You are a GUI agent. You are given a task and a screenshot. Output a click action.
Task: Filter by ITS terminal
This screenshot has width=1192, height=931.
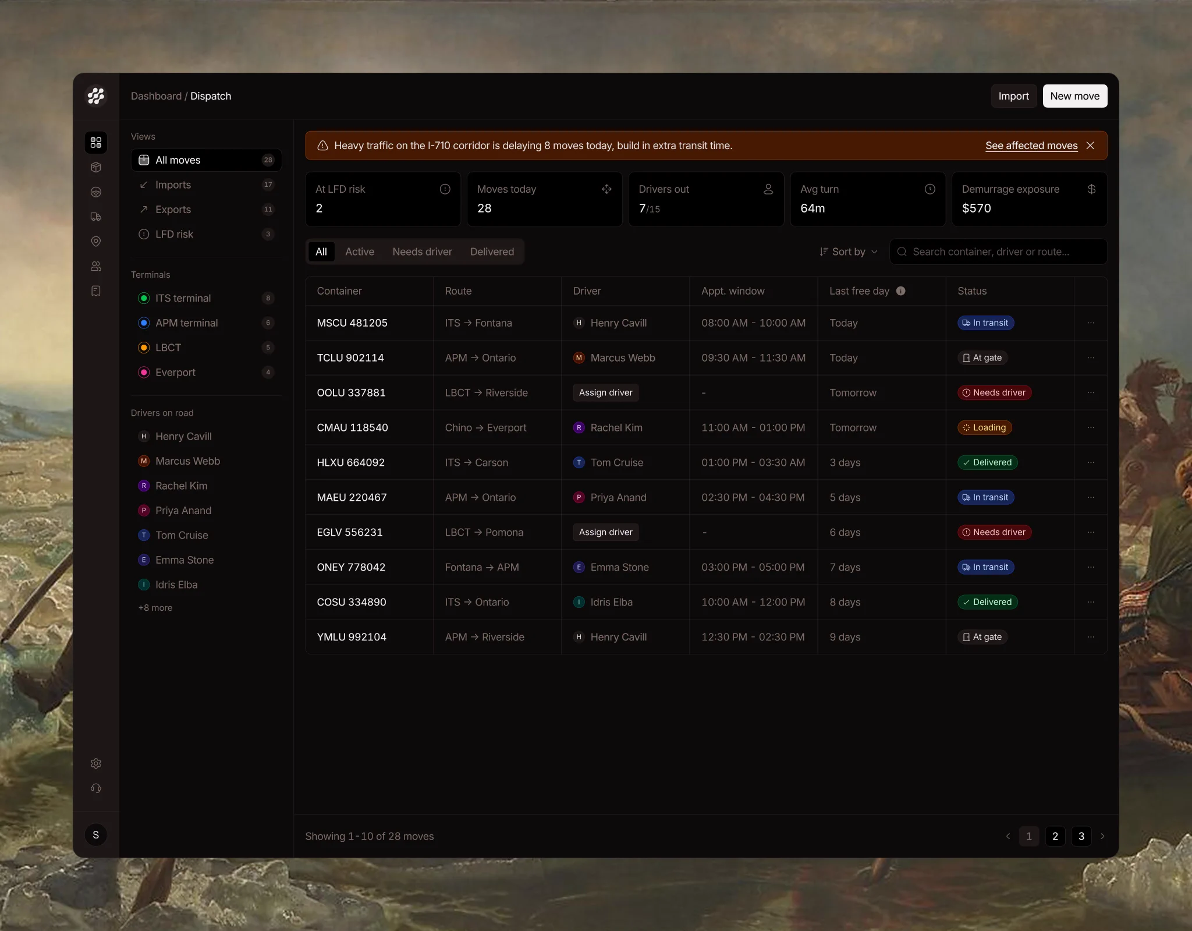(x=206, y=298)
